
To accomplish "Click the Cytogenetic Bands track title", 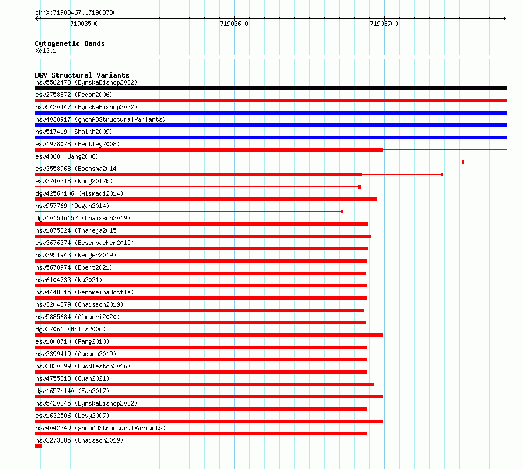I will (70, 43).
